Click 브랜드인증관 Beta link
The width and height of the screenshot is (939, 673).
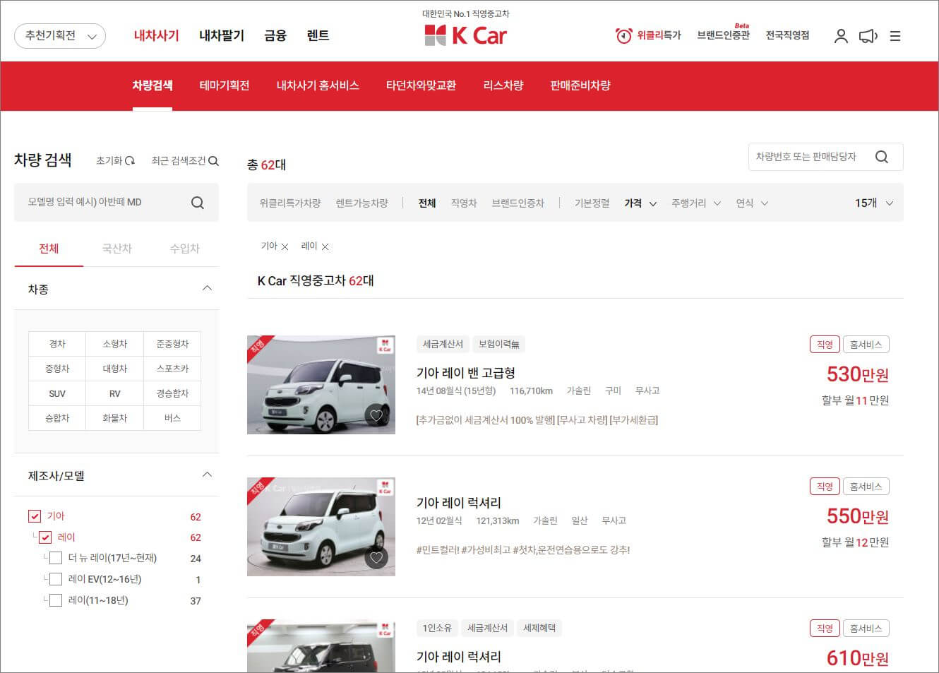(724, 35)
